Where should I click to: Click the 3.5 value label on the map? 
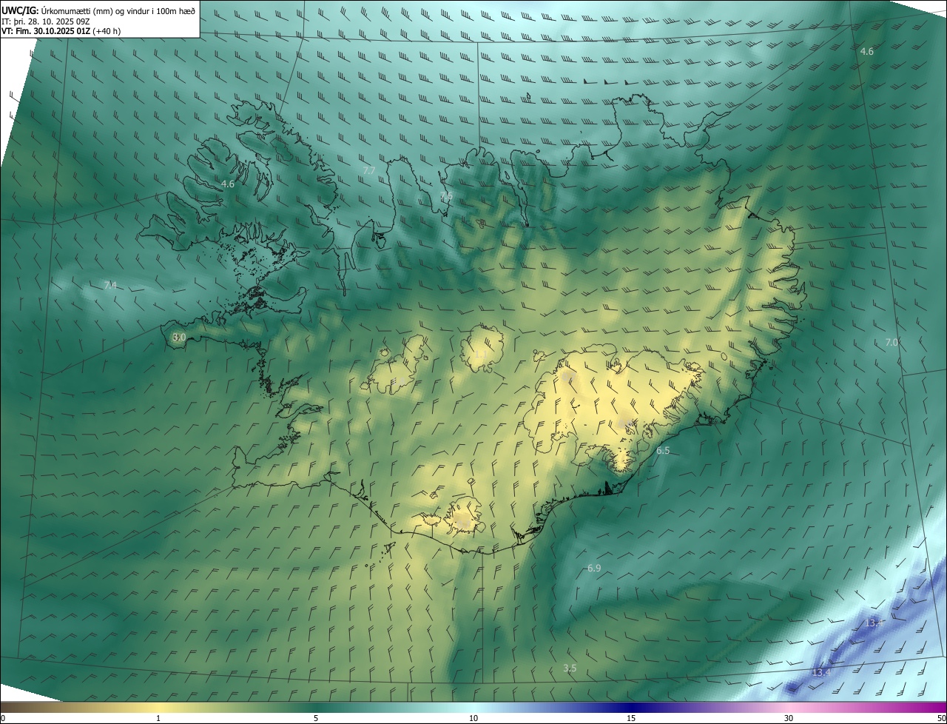click(570, 668)
